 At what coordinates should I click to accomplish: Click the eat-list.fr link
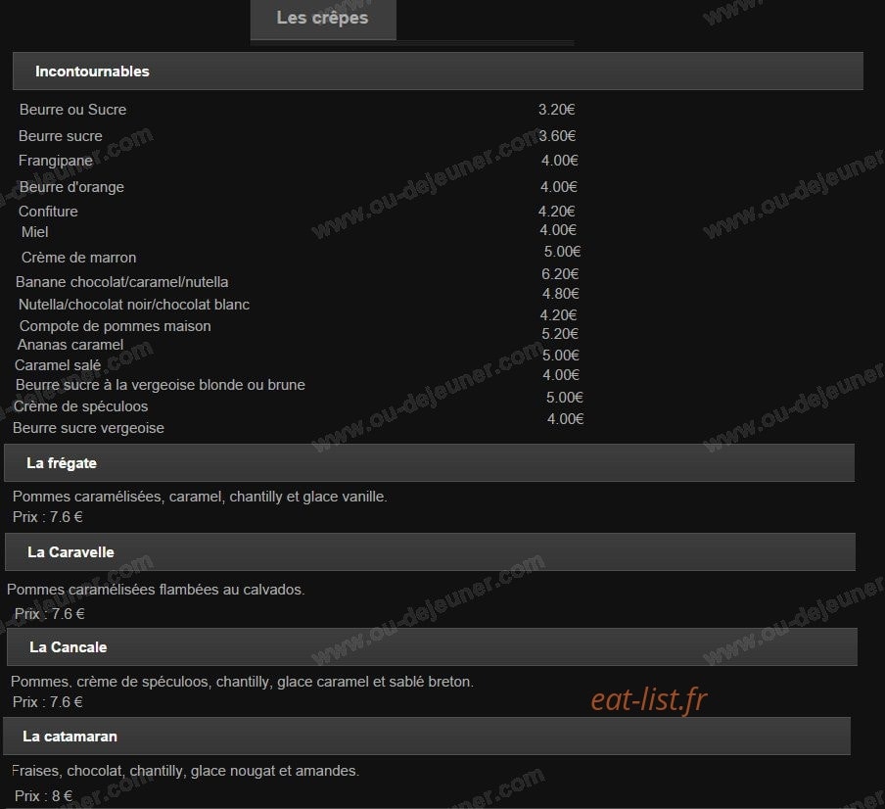(x=648, y=699)
